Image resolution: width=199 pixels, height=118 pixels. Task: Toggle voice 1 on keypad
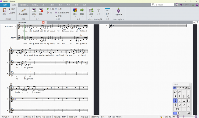(175, 113)
